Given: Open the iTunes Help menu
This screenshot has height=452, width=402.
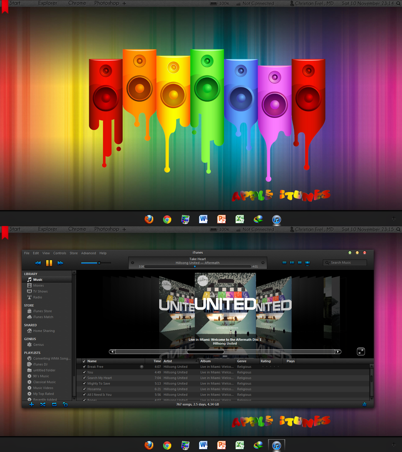Looking at the screenshot, I should click(103, 253).
